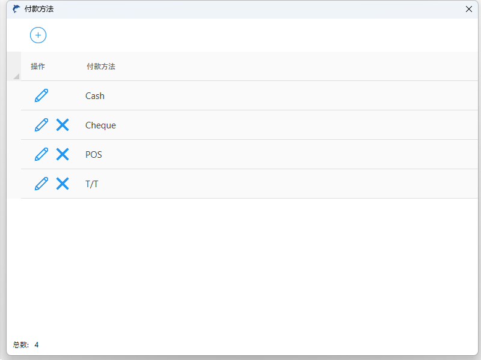Click the X icon for T/T
The image size is (481, 360).
[x=63, y=184]
